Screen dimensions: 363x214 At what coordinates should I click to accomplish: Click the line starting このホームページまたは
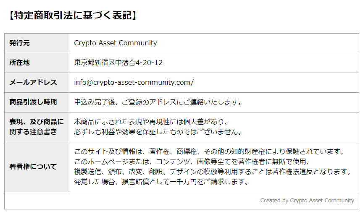(x=192, y=162)
